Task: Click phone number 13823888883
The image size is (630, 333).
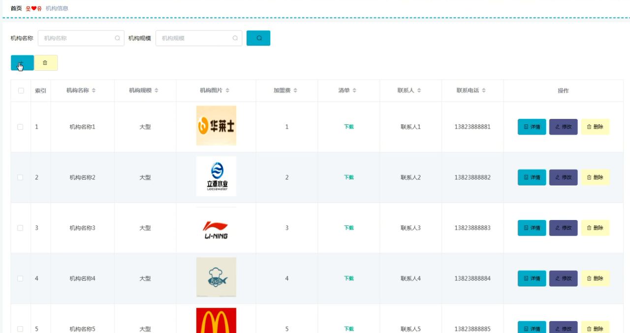Action: click(x=472, y=228)
